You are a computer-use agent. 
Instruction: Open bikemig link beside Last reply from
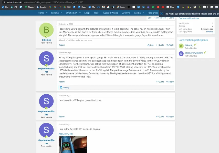point(210,32)
